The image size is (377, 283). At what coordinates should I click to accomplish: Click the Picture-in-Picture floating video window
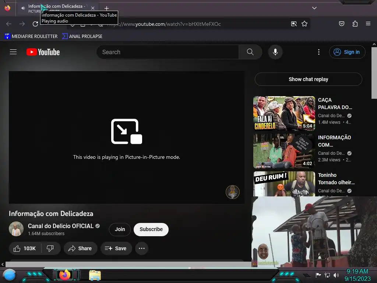[314, 232]
